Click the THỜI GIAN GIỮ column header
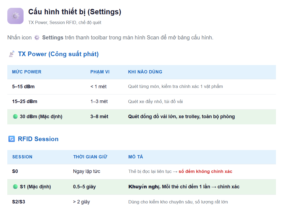Image resolution: width=283 pixels, height=218 pixels. [x=90, y=157]
